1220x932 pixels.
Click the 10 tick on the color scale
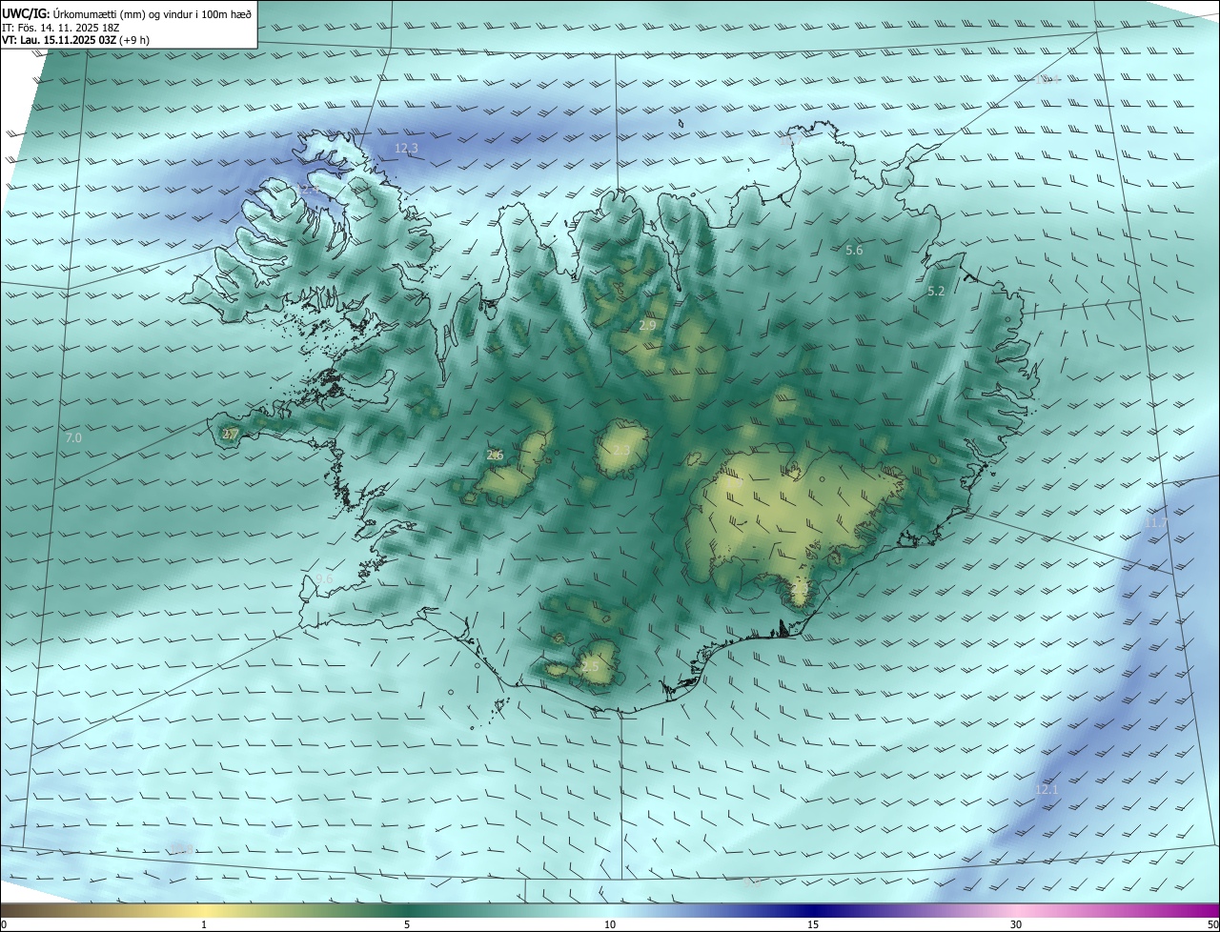pyautogui.click(x=610, y=925)
